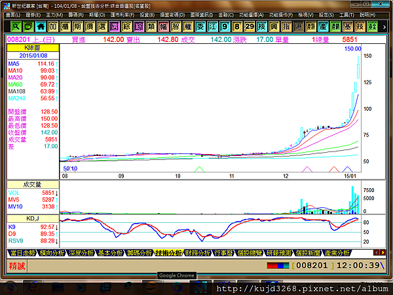Switch to the 深度分析 tab
The width and height of the screenshot is (393, 295).
click(x=81, y=253)
